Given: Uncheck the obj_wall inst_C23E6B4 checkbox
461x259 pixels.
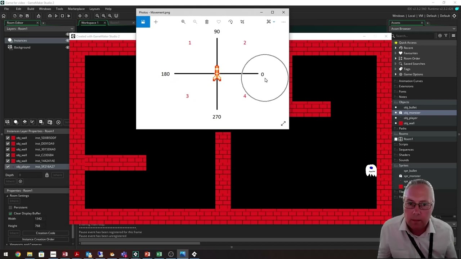Looking at the screenshot, I should click(x=8, y=155).
